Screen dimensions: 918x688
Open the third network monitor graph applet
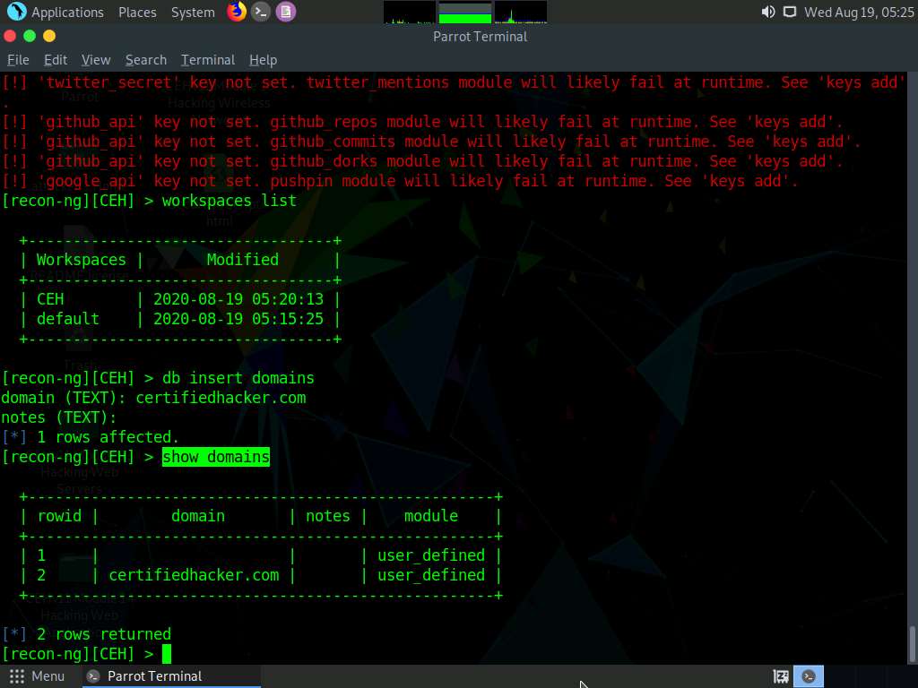521,13
